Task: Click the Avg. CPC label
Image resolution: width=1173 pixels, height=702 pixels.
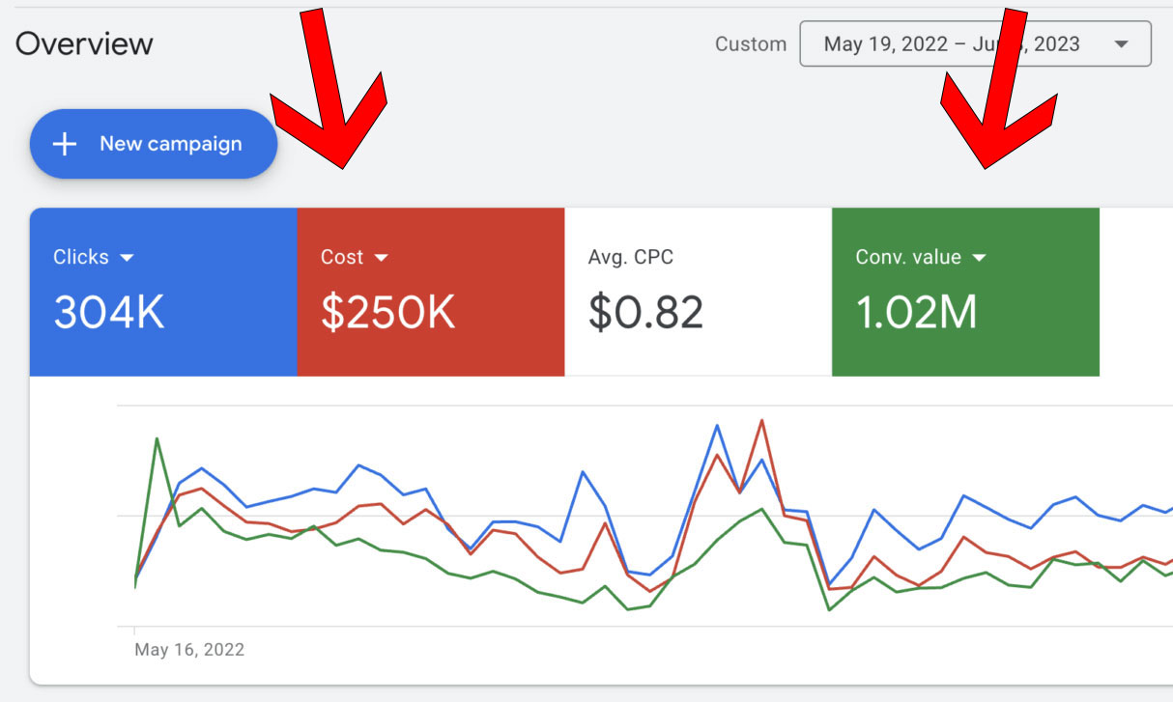Action: 630,258
